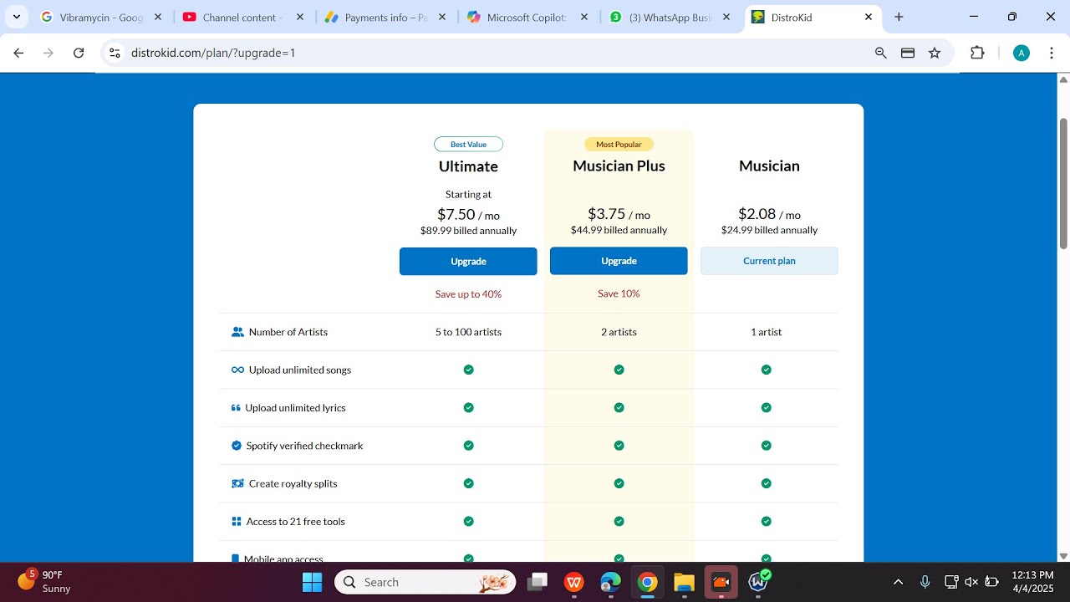Click the grid icon beside Access to 21 free tools

click(236, 522)
